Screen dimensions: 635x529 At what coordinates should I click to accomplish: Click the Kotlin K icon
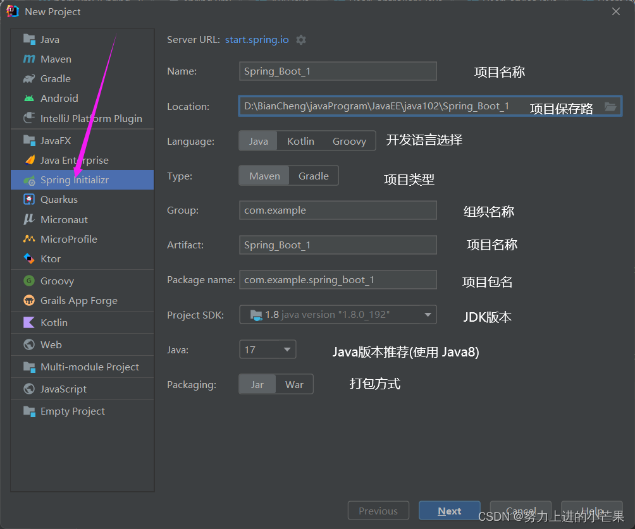29,322
